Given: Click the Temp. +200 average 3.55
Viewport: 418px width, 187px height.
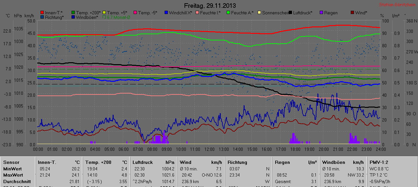Looking at the screenshot, I should [123, 181].
